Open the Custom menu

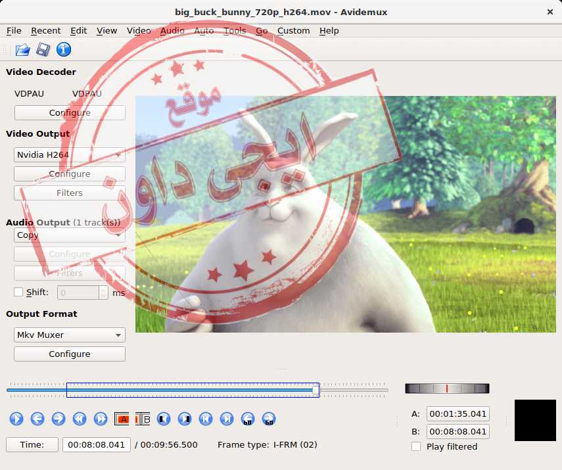(x=294, y=31)
